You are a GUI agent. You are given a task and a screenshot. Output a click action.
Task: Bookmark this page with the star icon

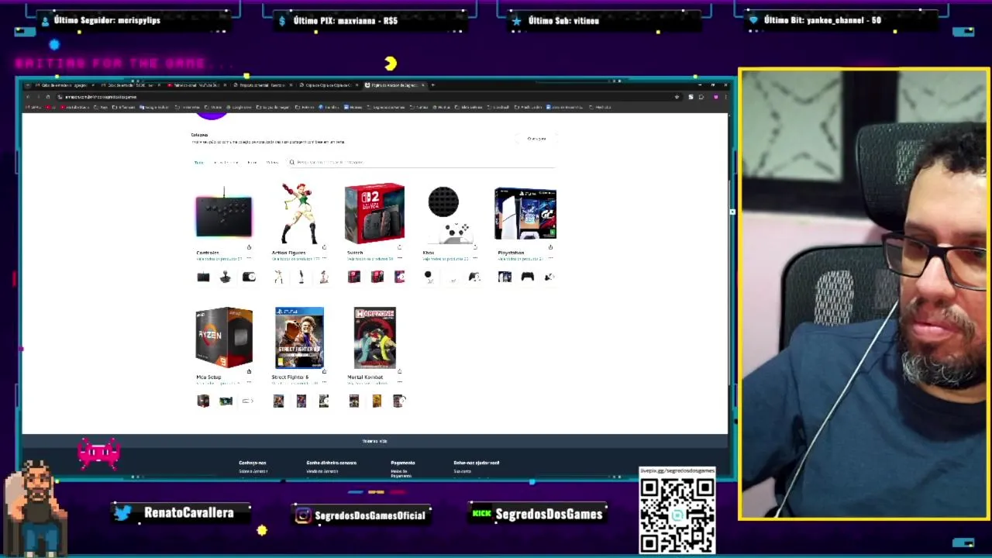point(677,97)
